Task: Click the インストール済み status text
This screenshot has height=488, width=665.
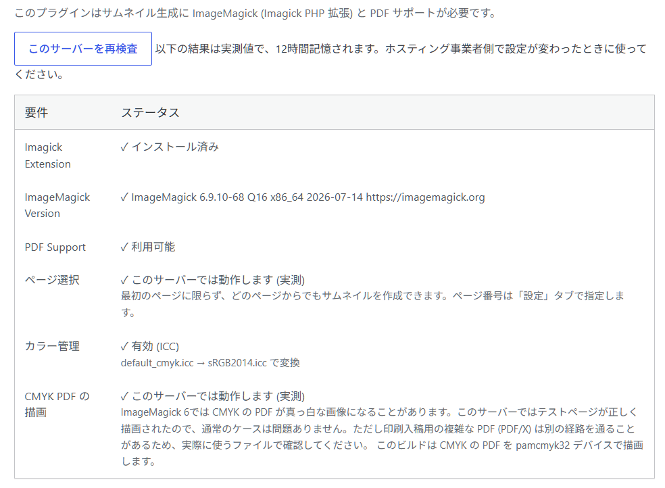Action: (170, 147)
